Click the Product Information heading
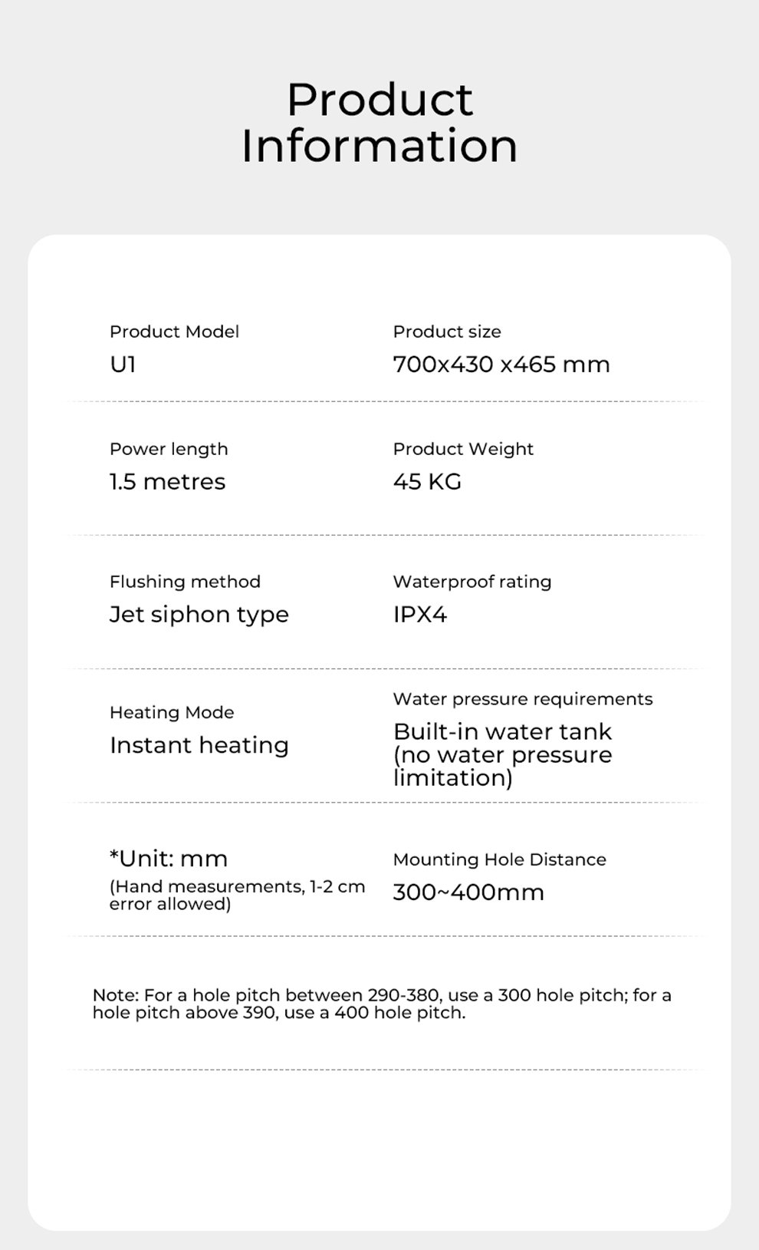The height and width of the screenshot is (1250, 759). [x=379, y=123]
